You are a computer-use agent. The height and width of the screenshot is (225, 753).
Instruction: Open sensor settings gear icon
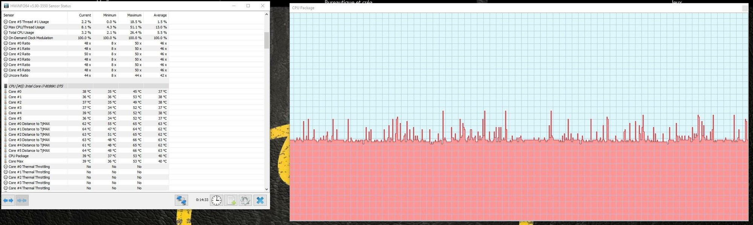click(245, 200)
